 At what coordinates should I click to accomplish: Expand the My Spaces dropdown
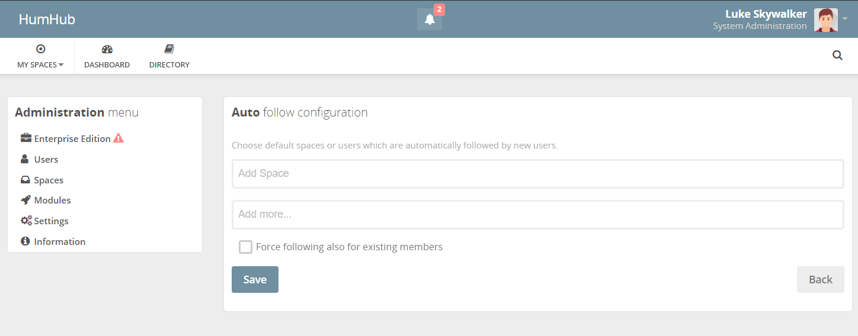[x=40, y=56]
